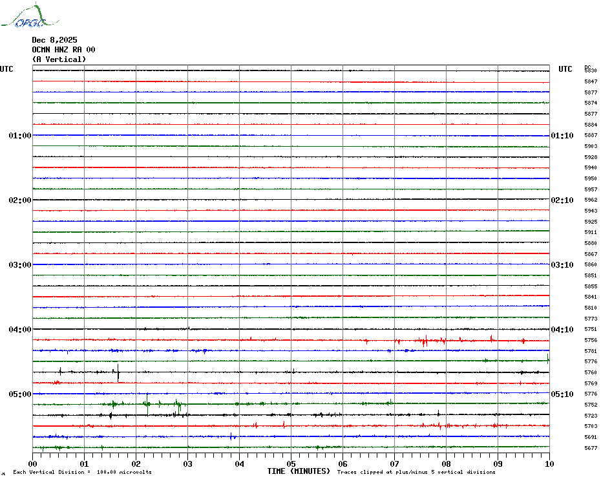Click the DC offset value 5841
The image size is (601, 481).
coord(591,297)
